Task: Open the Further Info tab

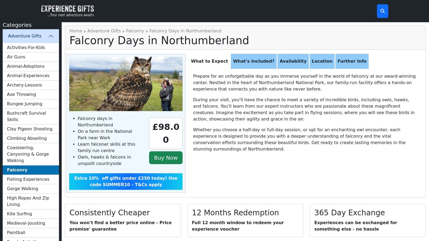Action: [352, 61]
